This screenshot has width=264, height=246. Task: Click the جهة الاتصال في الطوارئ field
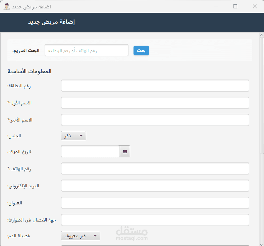click(155, 220)
